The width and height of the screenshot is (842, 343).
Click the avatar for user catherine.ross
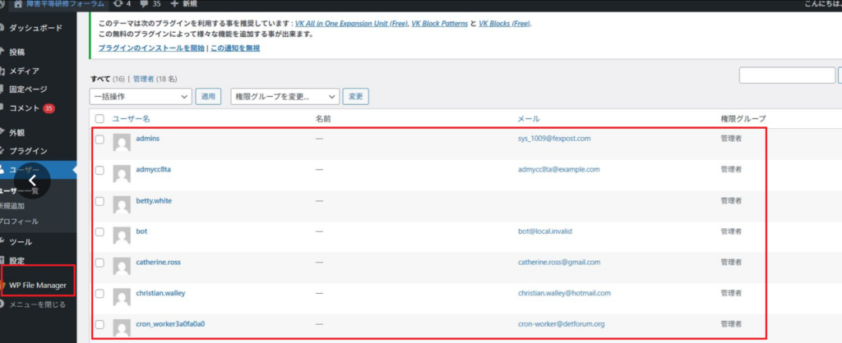122,267
